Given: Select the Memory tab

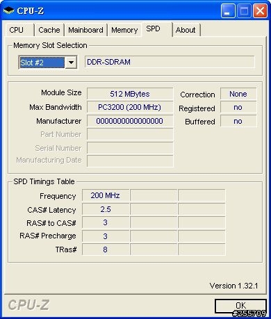Looking at the screenshot, I should (124, 30).
